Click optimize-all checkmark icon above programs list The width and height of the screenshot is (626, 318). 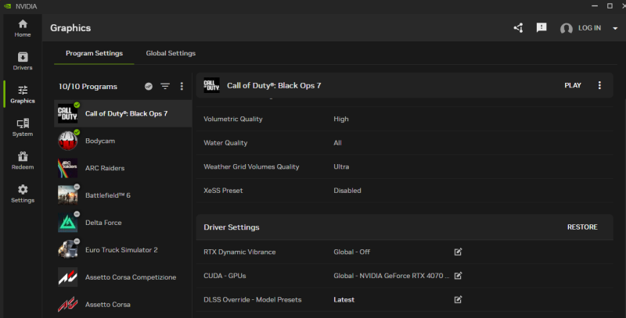pyautogui.click(x=149, y=86)
